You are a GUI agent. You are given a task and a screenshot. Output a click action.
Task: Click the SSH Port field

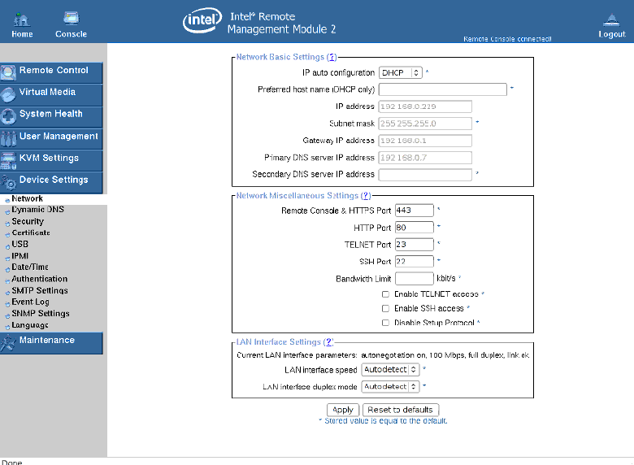point(415,261)
